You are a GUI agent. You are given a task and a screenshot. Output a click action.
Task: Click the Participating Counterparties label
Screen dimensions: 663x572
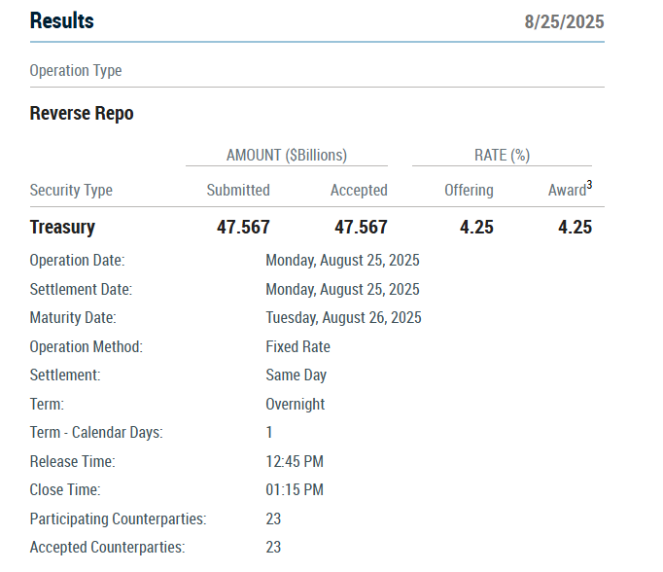[118, 519]
